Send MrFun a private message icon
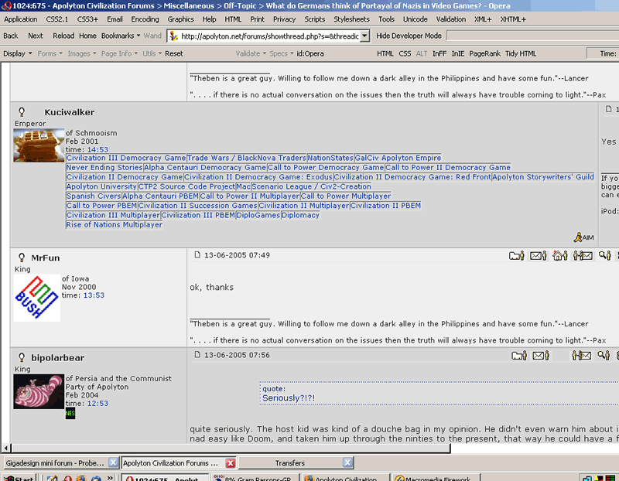Image resolution: width=619 pixels, height=481 pixels. (583, 256)
